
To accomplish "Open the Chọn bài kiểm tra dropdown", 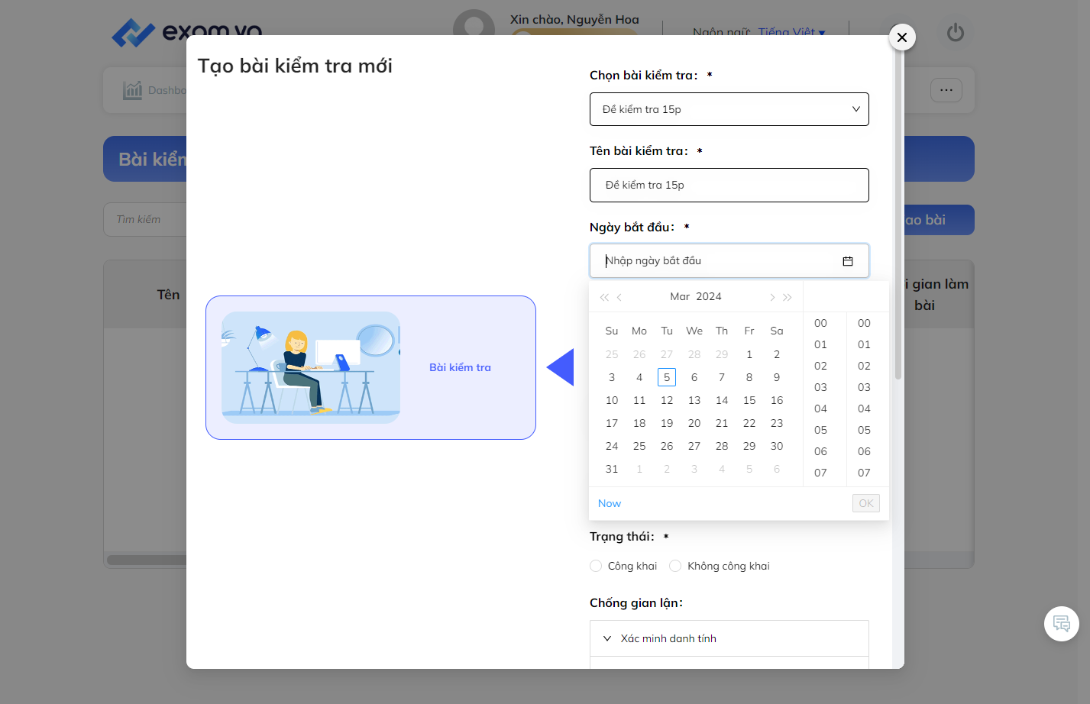I will [x=729, y=109].
